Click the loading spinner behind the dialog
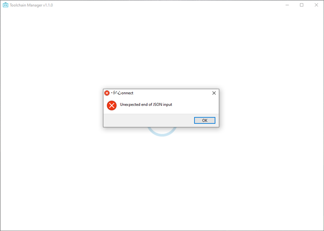The height and width of the screenshot is (231, 324). coord(162,132)
